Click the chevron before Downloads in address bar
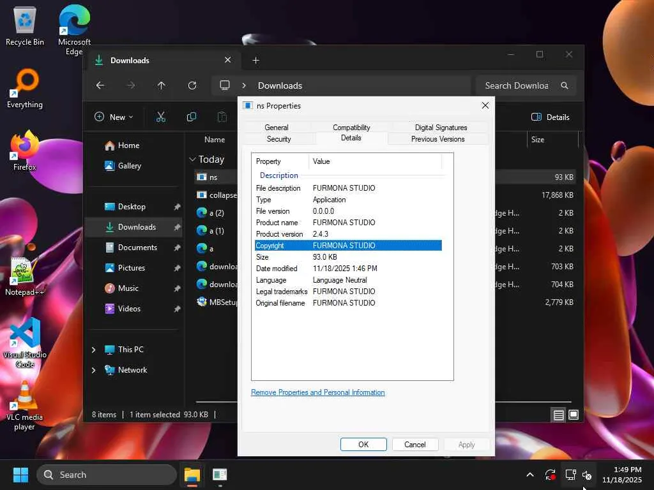 click(244, 85)
